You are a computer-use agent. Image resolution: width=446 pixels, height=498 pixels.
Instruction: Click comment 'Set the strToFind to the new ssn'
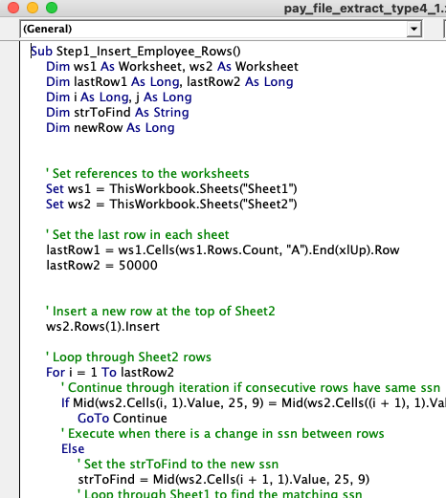178,465
